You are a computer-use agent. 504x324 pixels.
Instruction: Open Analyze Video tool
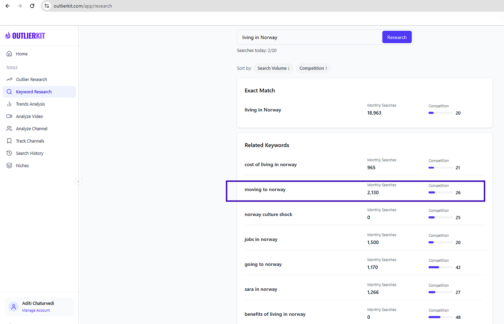pyautogui.click(x=39, y=116)
